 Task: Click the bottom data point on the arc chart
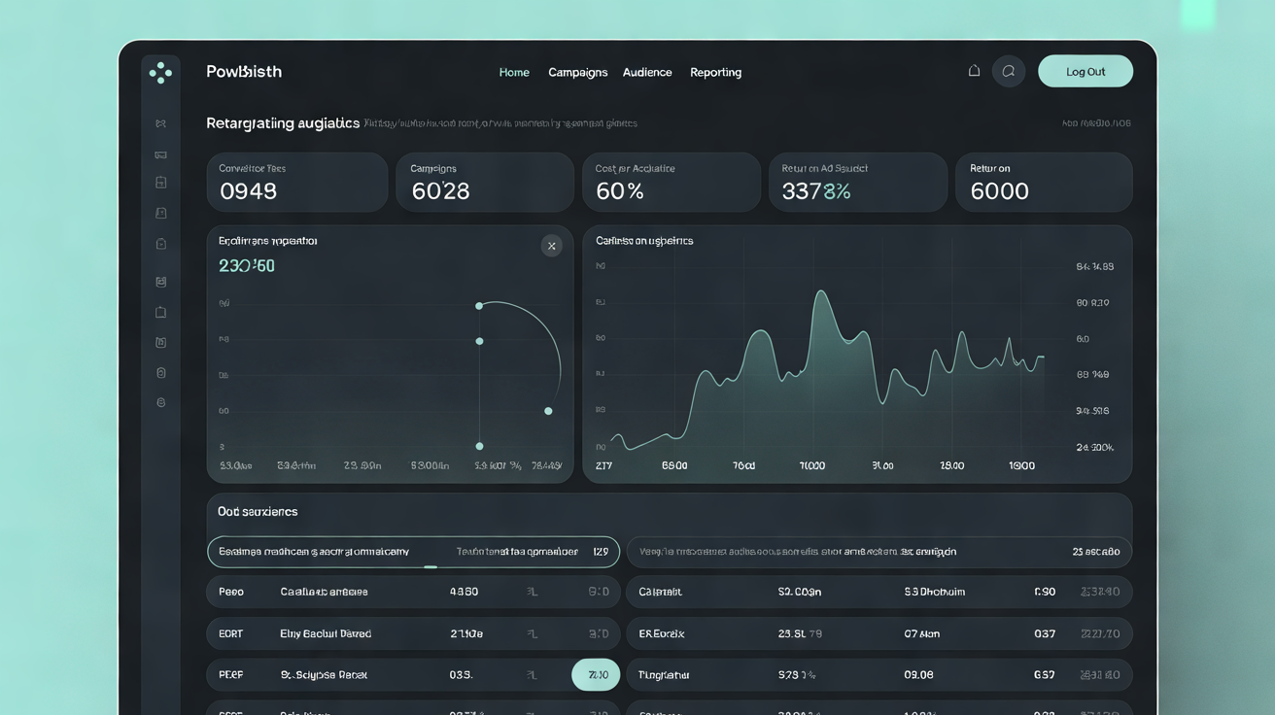tap(479, 446)
